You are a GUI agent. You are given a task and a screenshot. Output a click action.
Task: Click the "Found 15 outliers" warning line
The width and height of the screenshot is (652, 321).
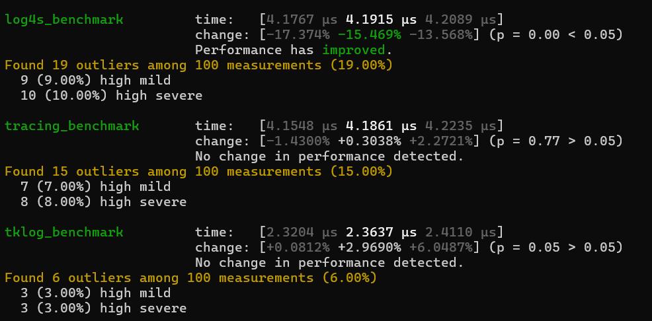point(198,171)
